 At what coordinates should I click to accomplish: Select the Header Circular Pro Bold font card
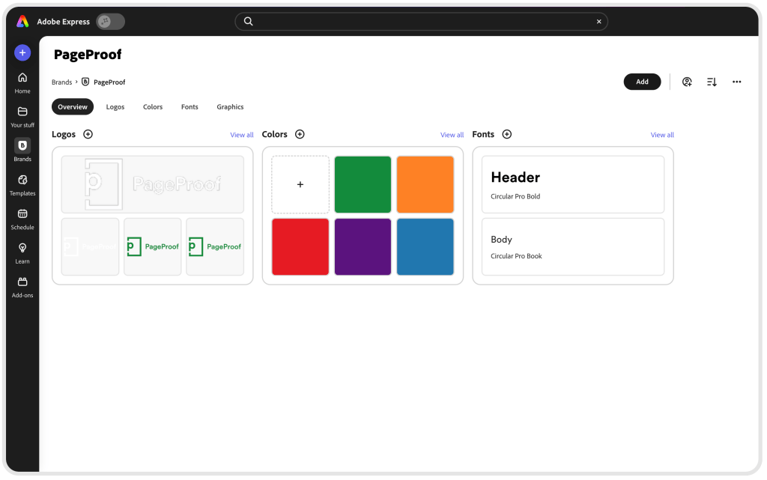click(x=572, y=184)
